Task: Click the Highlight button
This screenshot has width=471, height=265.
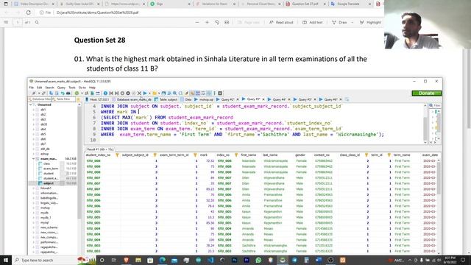Action: point(370,22)
